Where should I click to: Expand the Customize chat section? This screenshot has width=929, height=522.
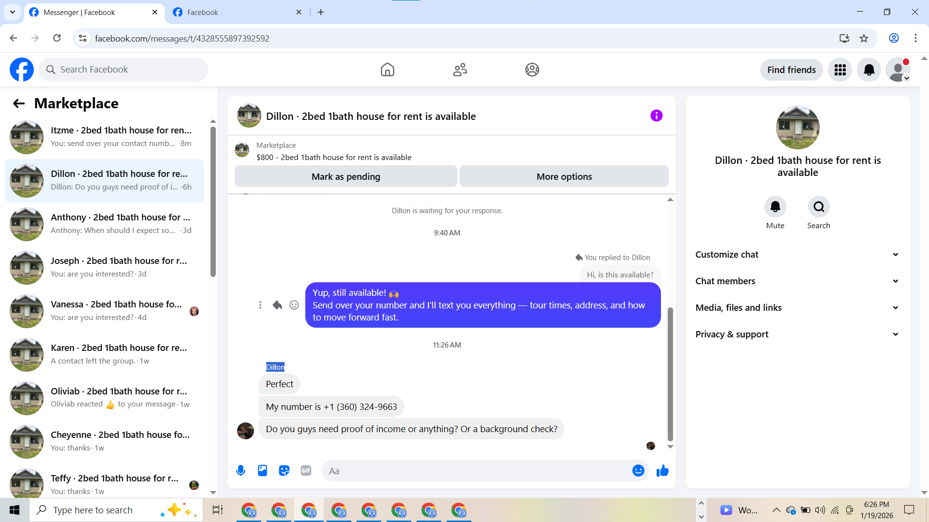[x=797, y=255]
